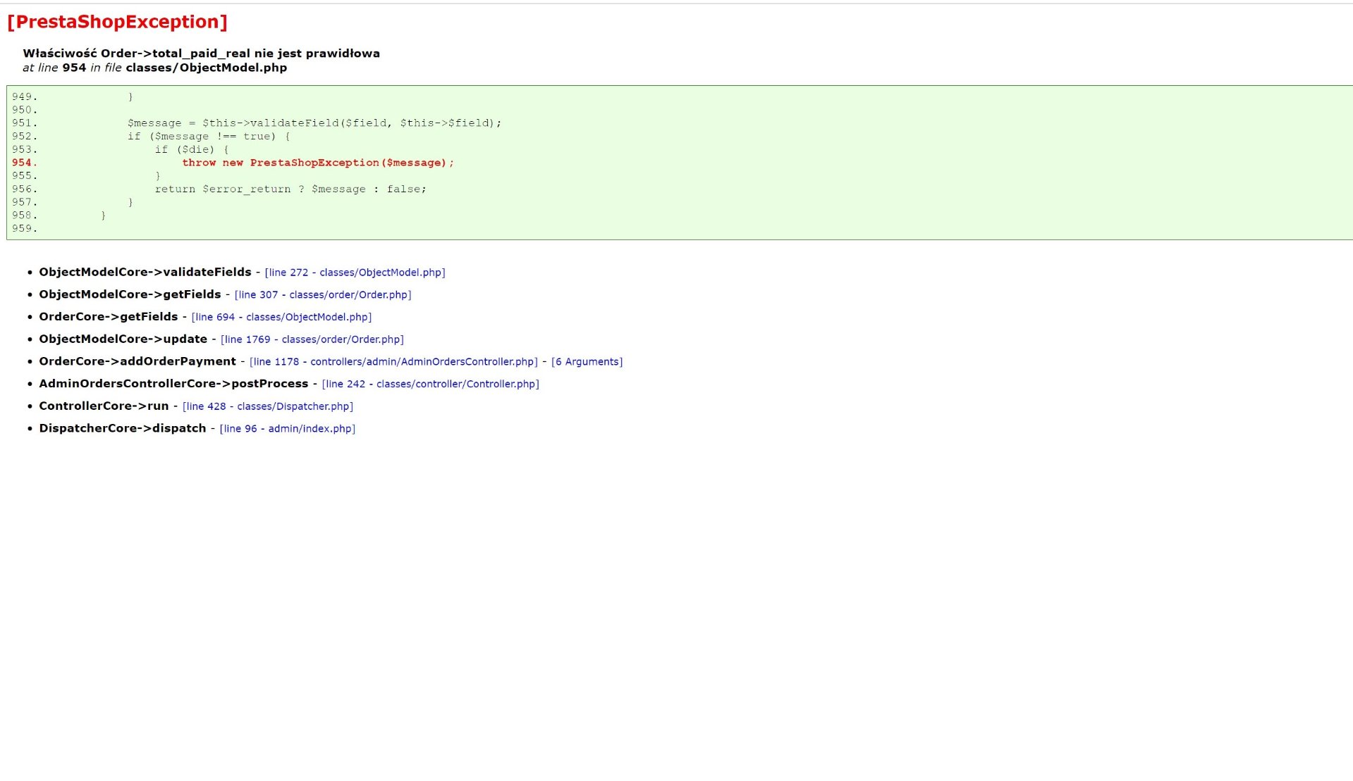Click line number 949 in the code block
Screen dimensions: 1353x781
(25, 97)
